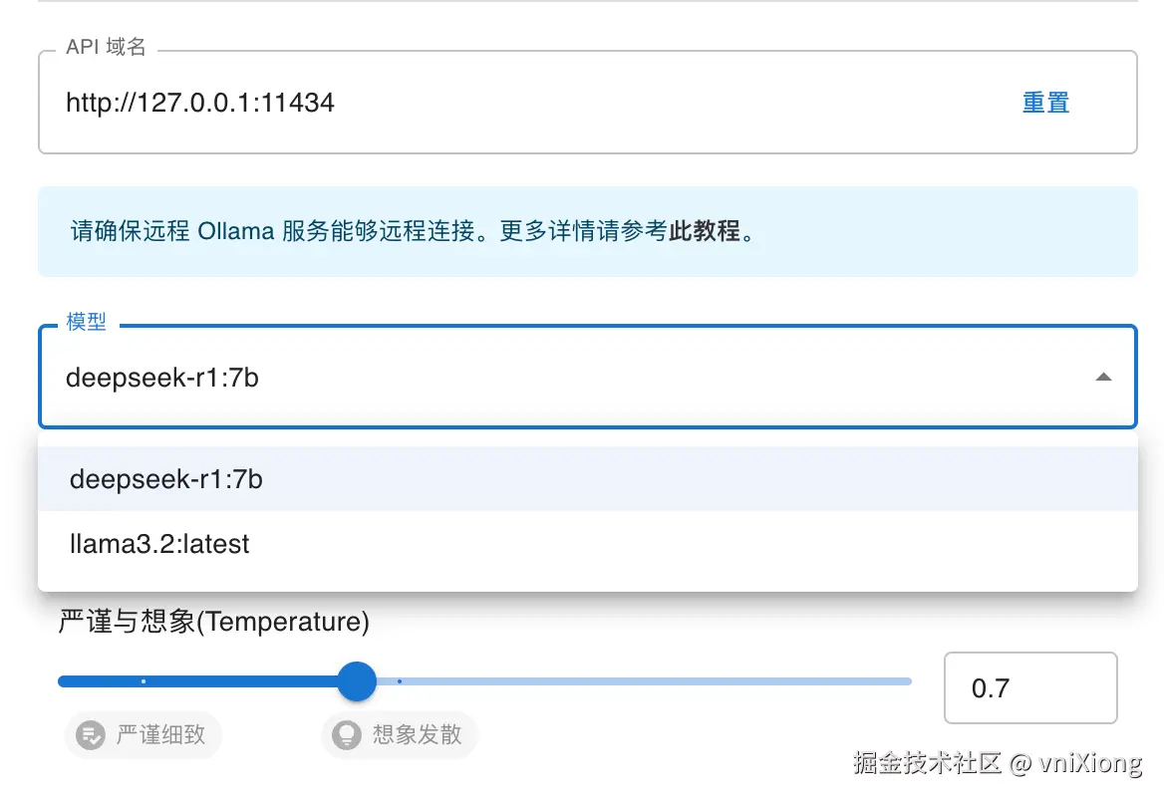Click the tick mark right of slider thumb
Image resolution: width=1164 pixels, height=801 pixels.
coord(400,681)
